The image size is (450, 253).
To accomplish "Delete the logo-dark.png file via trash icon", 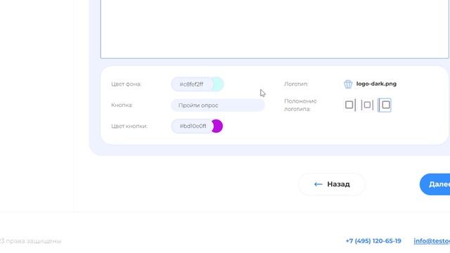I will [x=348, y=84].
